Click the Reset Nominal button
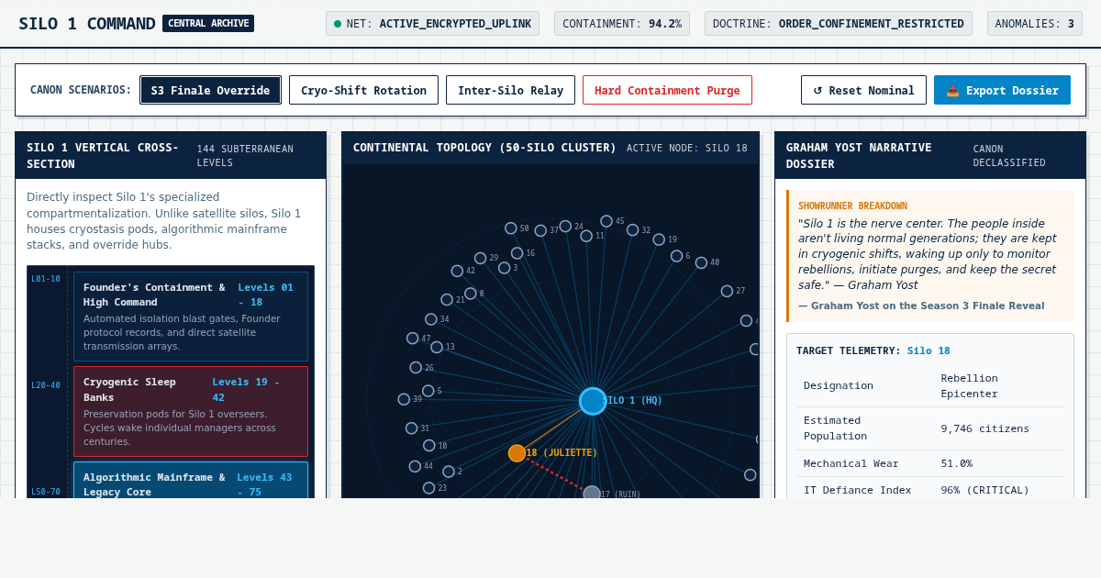Screen dimensions: 1101x578 (863, 90)
